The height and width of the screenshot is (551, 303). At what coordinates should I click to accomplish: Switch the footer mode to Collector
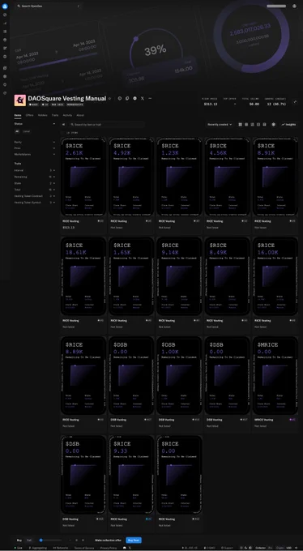click(x=261, y=548)
